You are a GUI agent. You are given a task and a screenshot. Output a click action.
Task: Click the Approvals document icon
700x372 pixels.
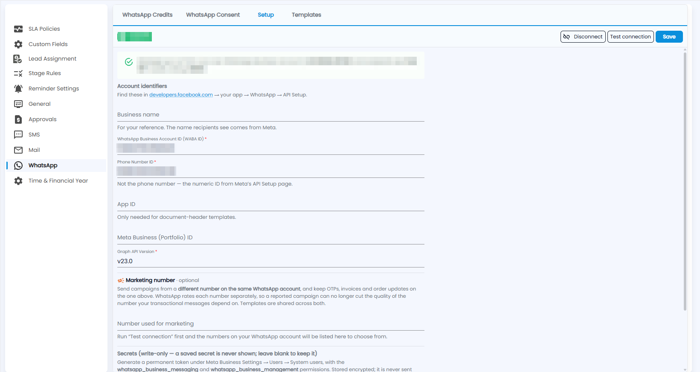click(18, 119)
